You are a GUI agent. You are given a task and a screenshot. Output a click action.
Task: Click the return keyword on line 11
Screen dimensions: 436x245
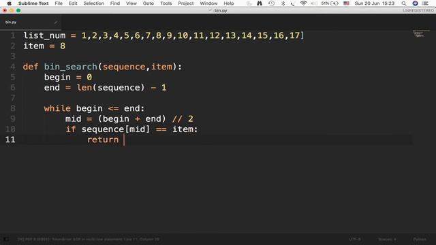(x=103, y=140)
